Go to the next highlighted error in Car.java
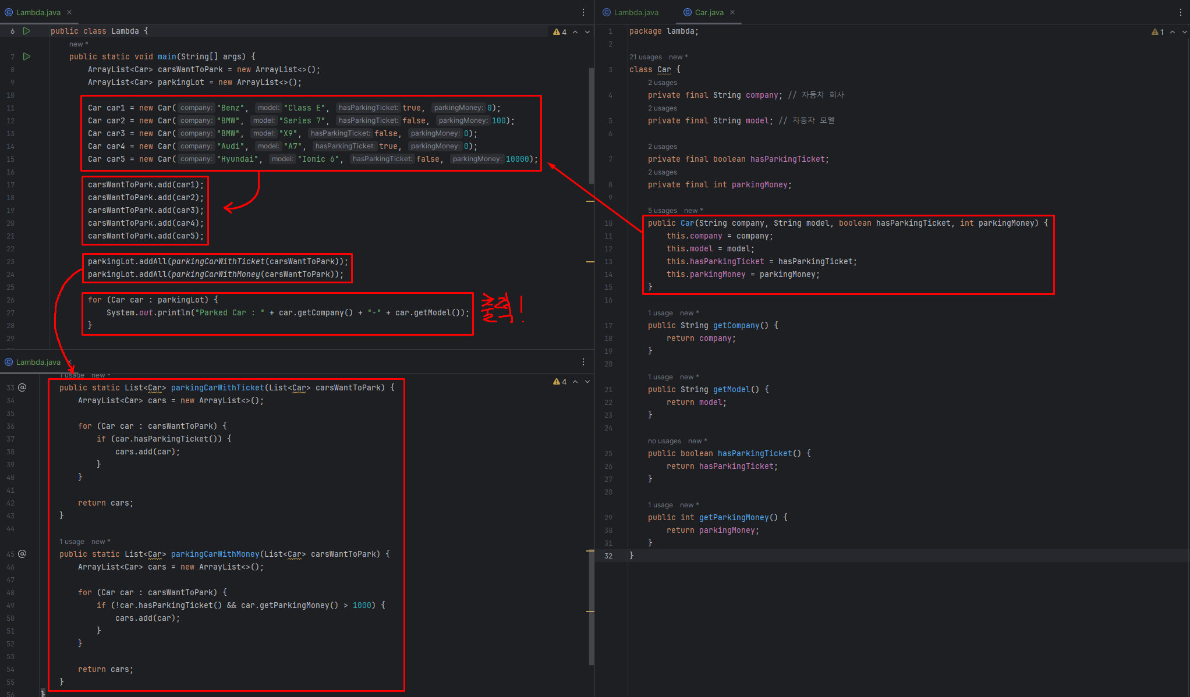The width and height of the screenshot is (1190, 697). 1184,32
